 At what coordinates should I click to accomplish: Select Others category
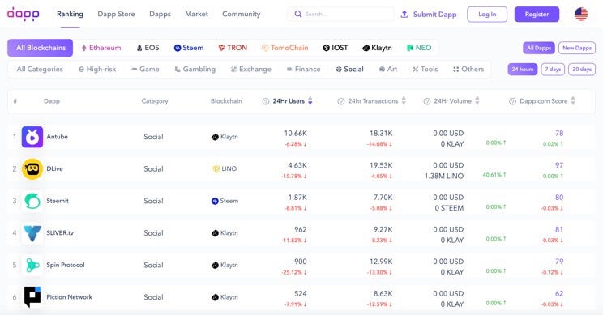pos(468,70)
